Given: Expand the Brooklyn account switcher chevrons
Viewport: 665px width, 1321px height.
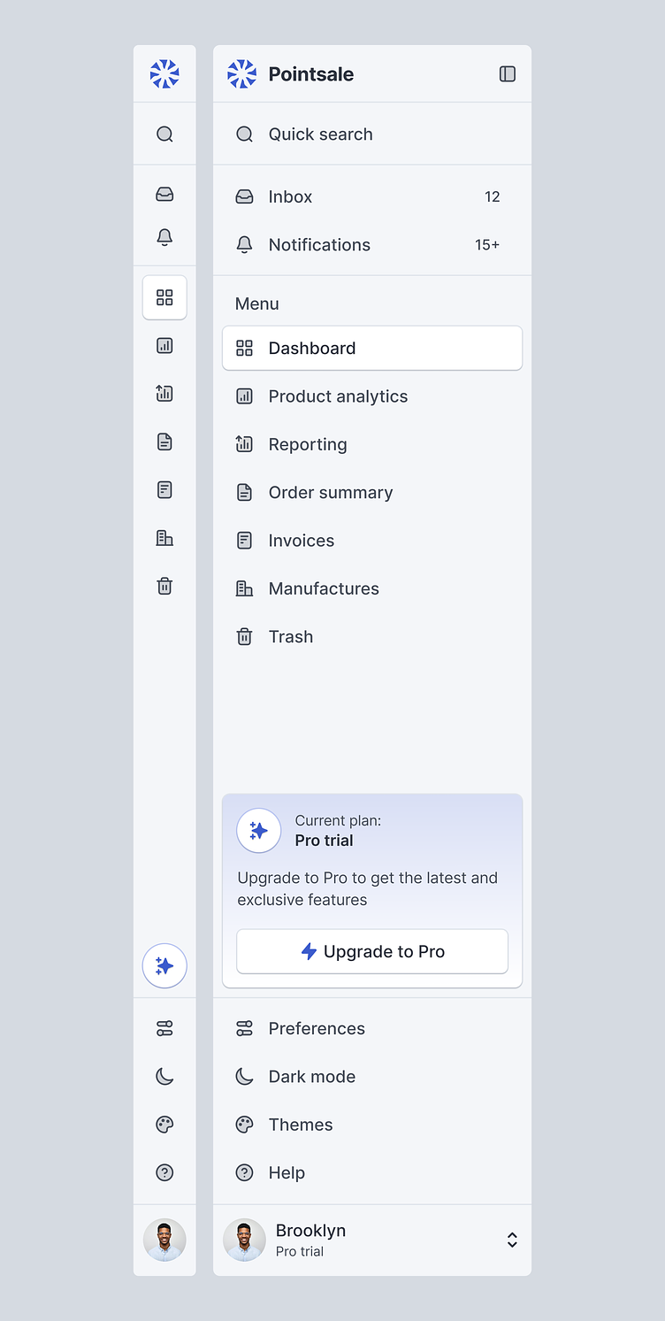Looking at the screenshot, I should 512,1240.
